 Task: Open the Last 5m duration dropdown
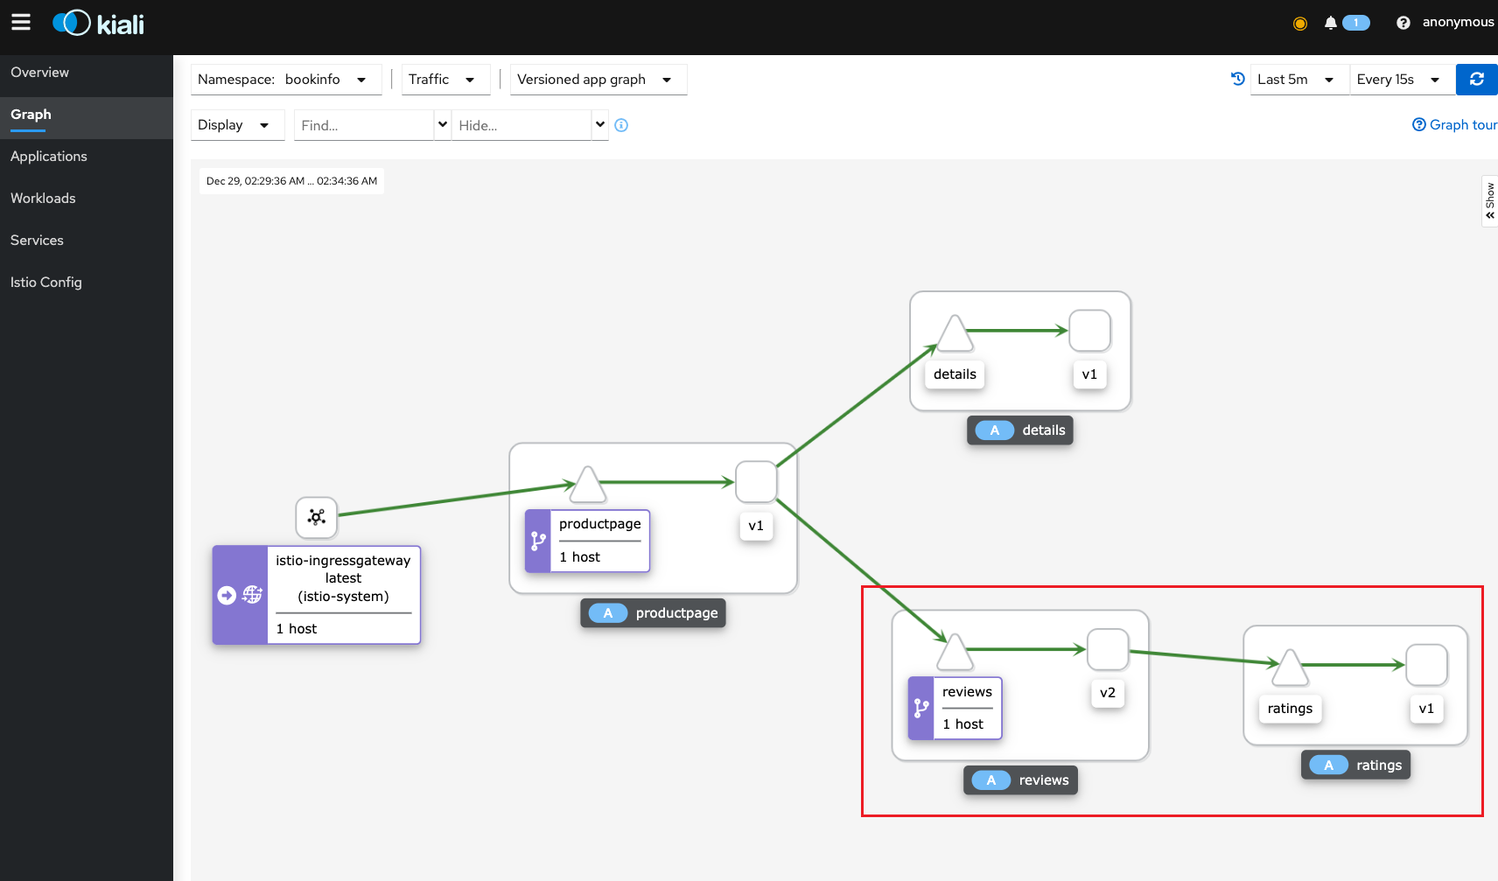[1299, 80]
